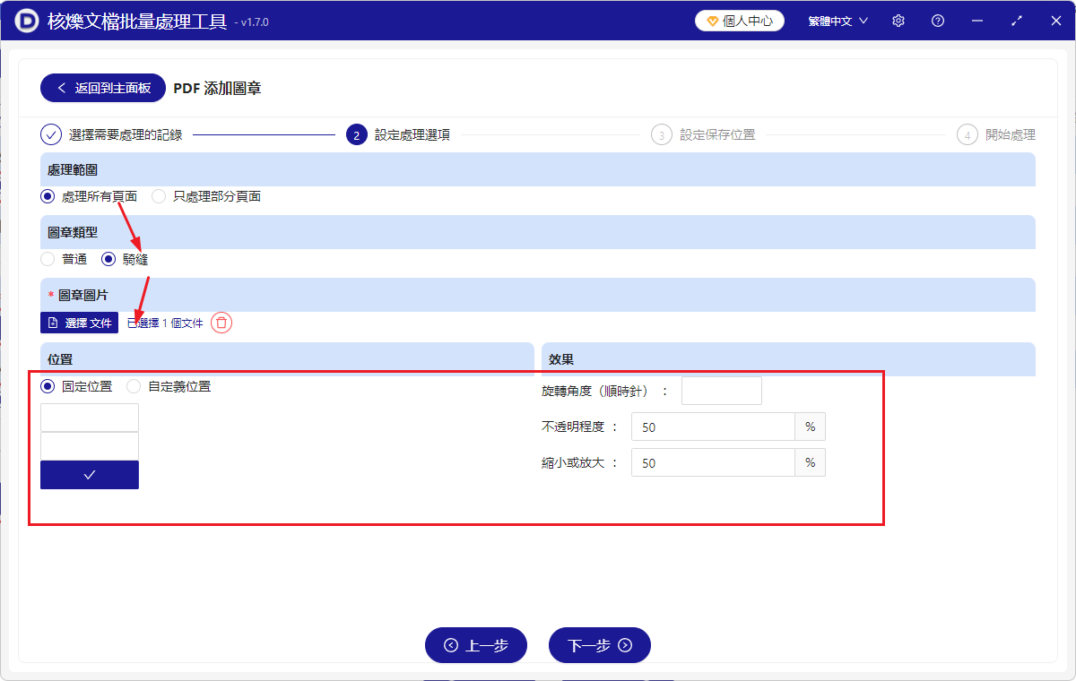Image resolution: width=1076 pixels, height=681 pixels.
Task: Click the fullscreen expand icon
Action: coord(1016,20)
